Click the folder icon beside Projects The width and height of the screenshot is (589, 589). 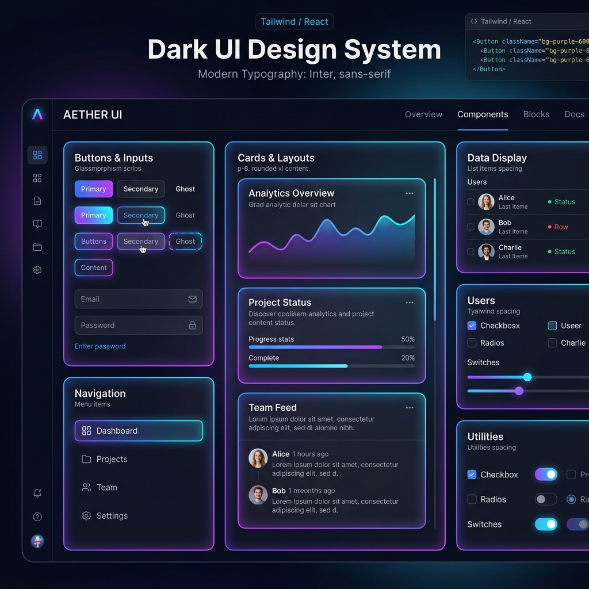[x=86, y=459]
